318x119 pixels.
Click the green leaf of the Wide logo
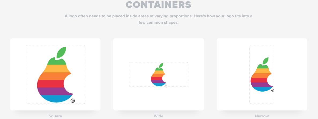[161, 65]
